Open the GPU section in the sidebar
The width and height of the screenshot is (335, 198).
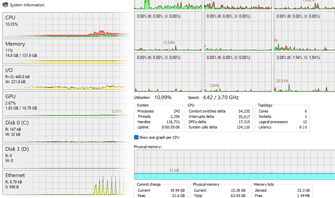point(66,104)
